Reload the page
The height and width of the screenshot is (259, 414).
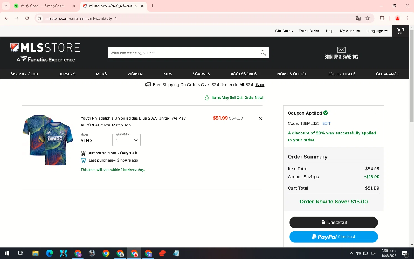27,18
